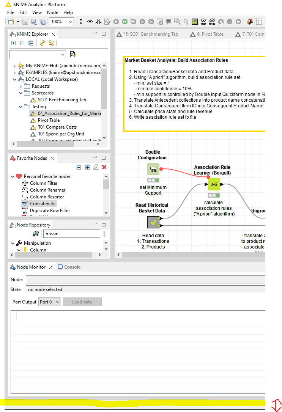The image size is (282, 412).
Task: Click the Refresh icon in KNIME Explorer
Action: point(42,43)
